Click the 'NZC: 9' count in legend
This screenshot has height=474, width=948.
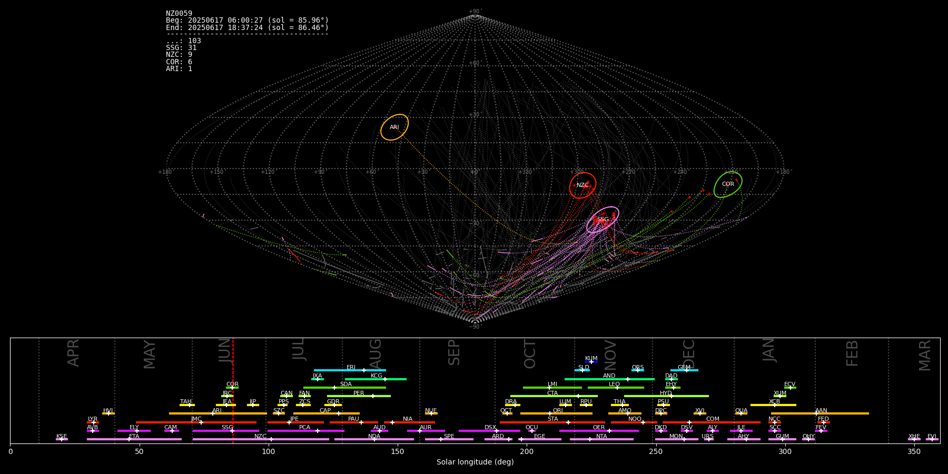click(179, 55)
